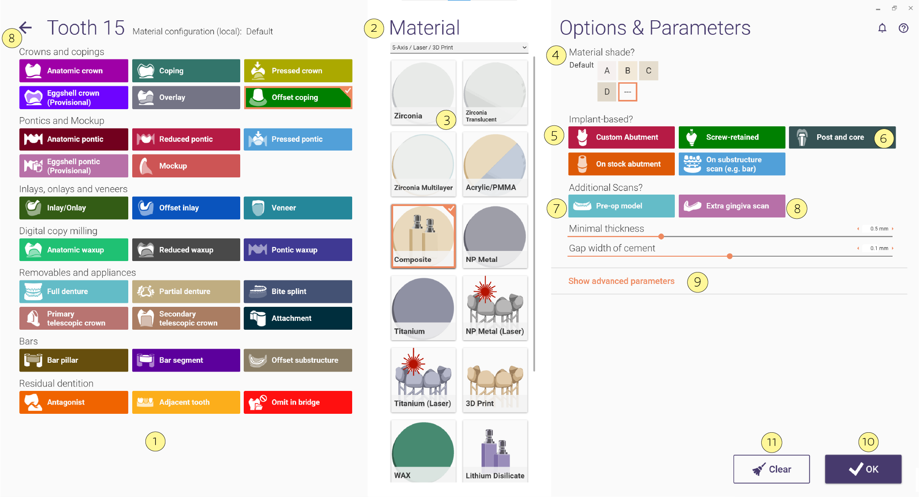This screenshot has width=919, height=497.
Task: Select the Anatomic crown restoration type
Action: [74, 71]
